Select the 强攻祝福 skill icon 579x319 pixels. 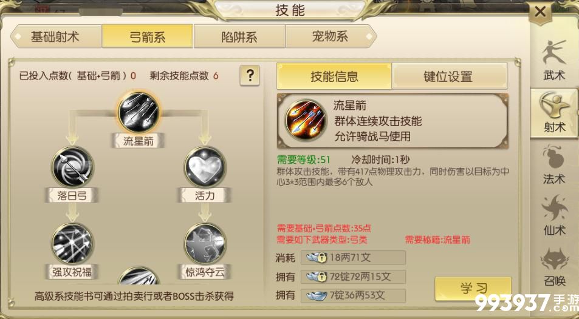(x=72, y=243)
